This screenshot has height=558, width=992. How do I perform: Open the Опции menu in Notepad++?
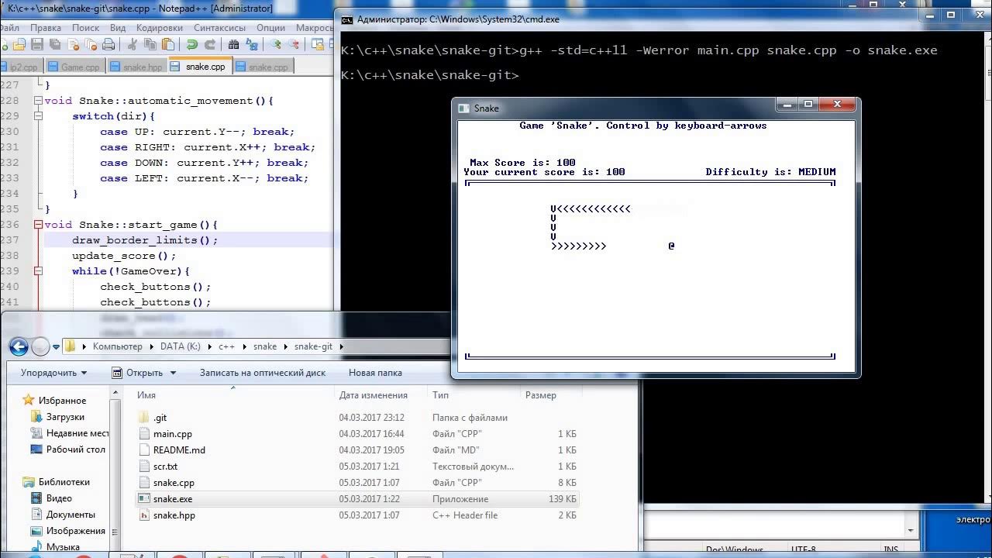pyautogui.click(x=270, y=27)
